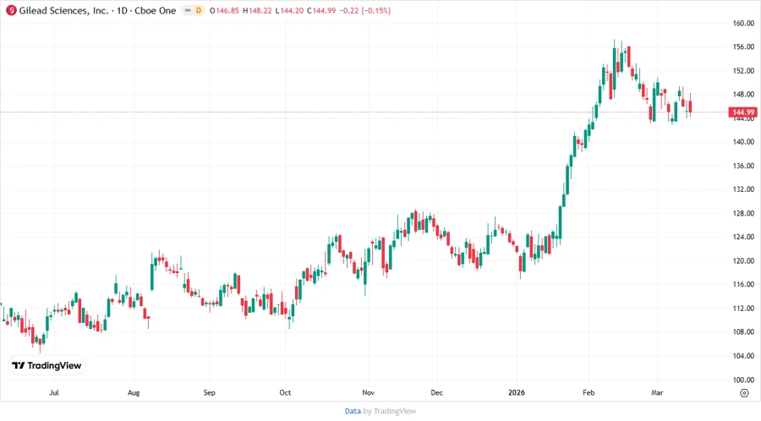This screenshot has height=421, width=761.
Task: Click the 132.00 price axis label
Action: 743,189
